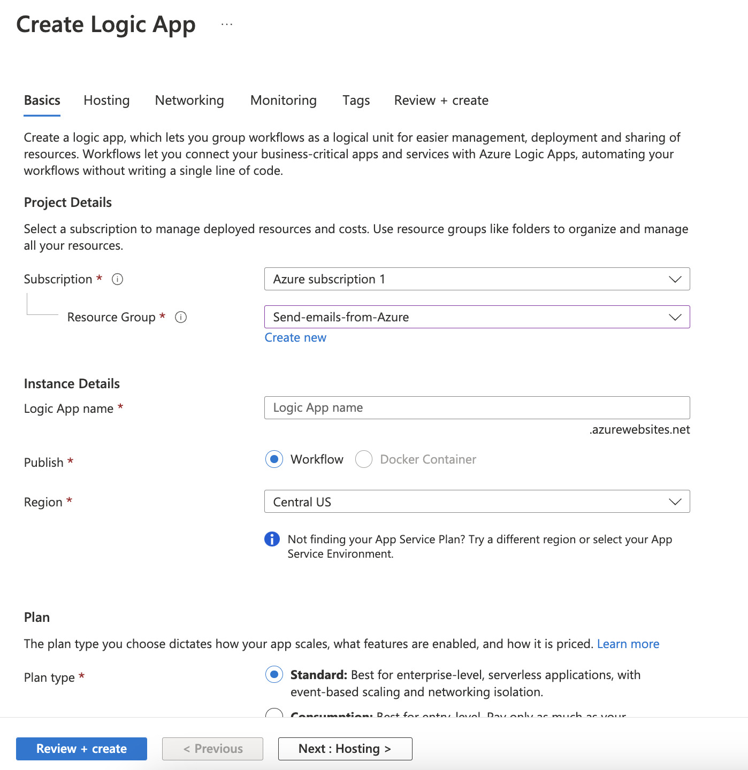The width and height of the screenshot is (748, 770).
Task: Choose the Consumption plan type
Action: click(x=274, y=713)
